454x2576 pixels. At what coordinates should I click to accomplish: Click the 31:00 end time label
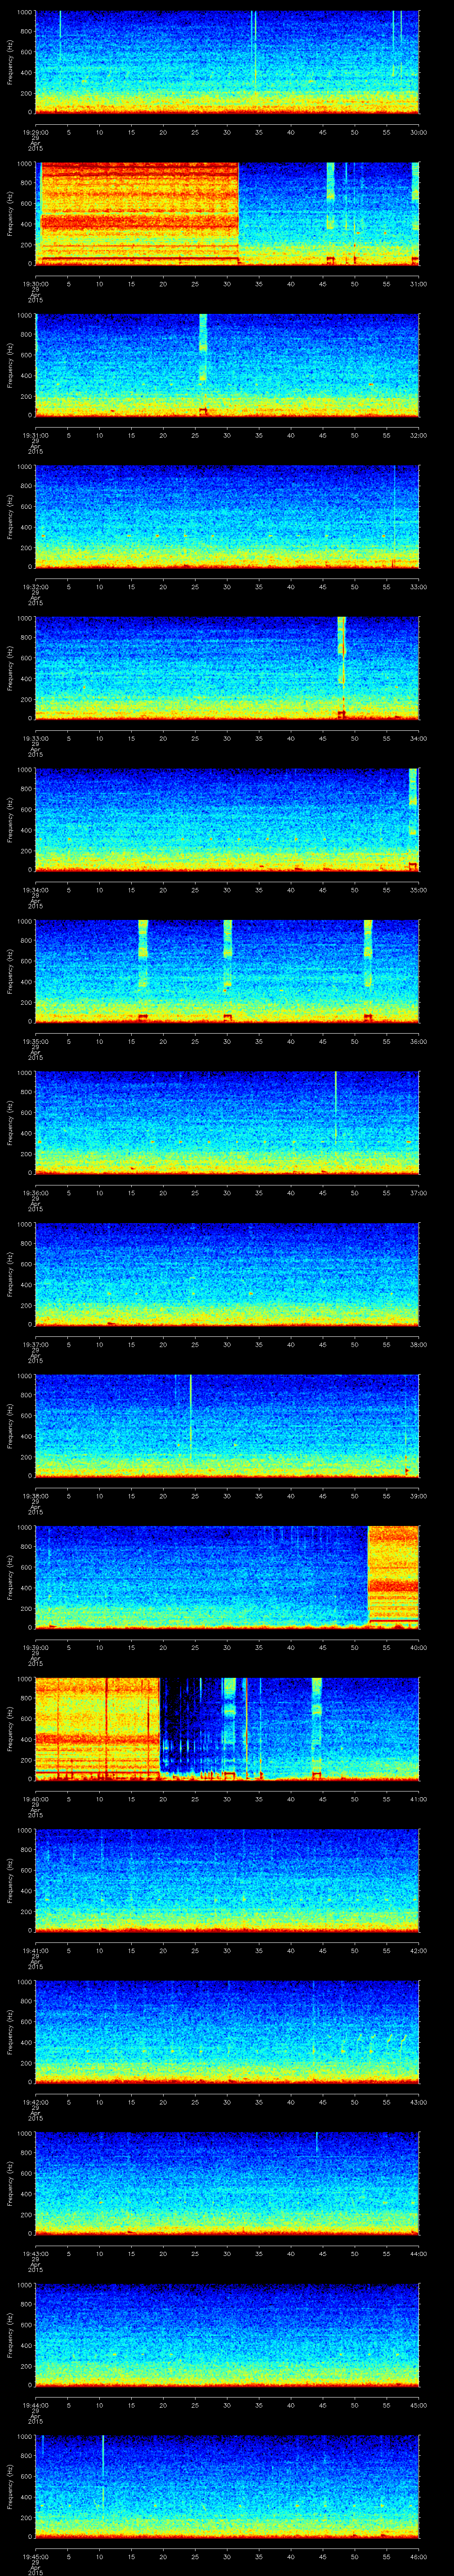click(x=418, y=284)
